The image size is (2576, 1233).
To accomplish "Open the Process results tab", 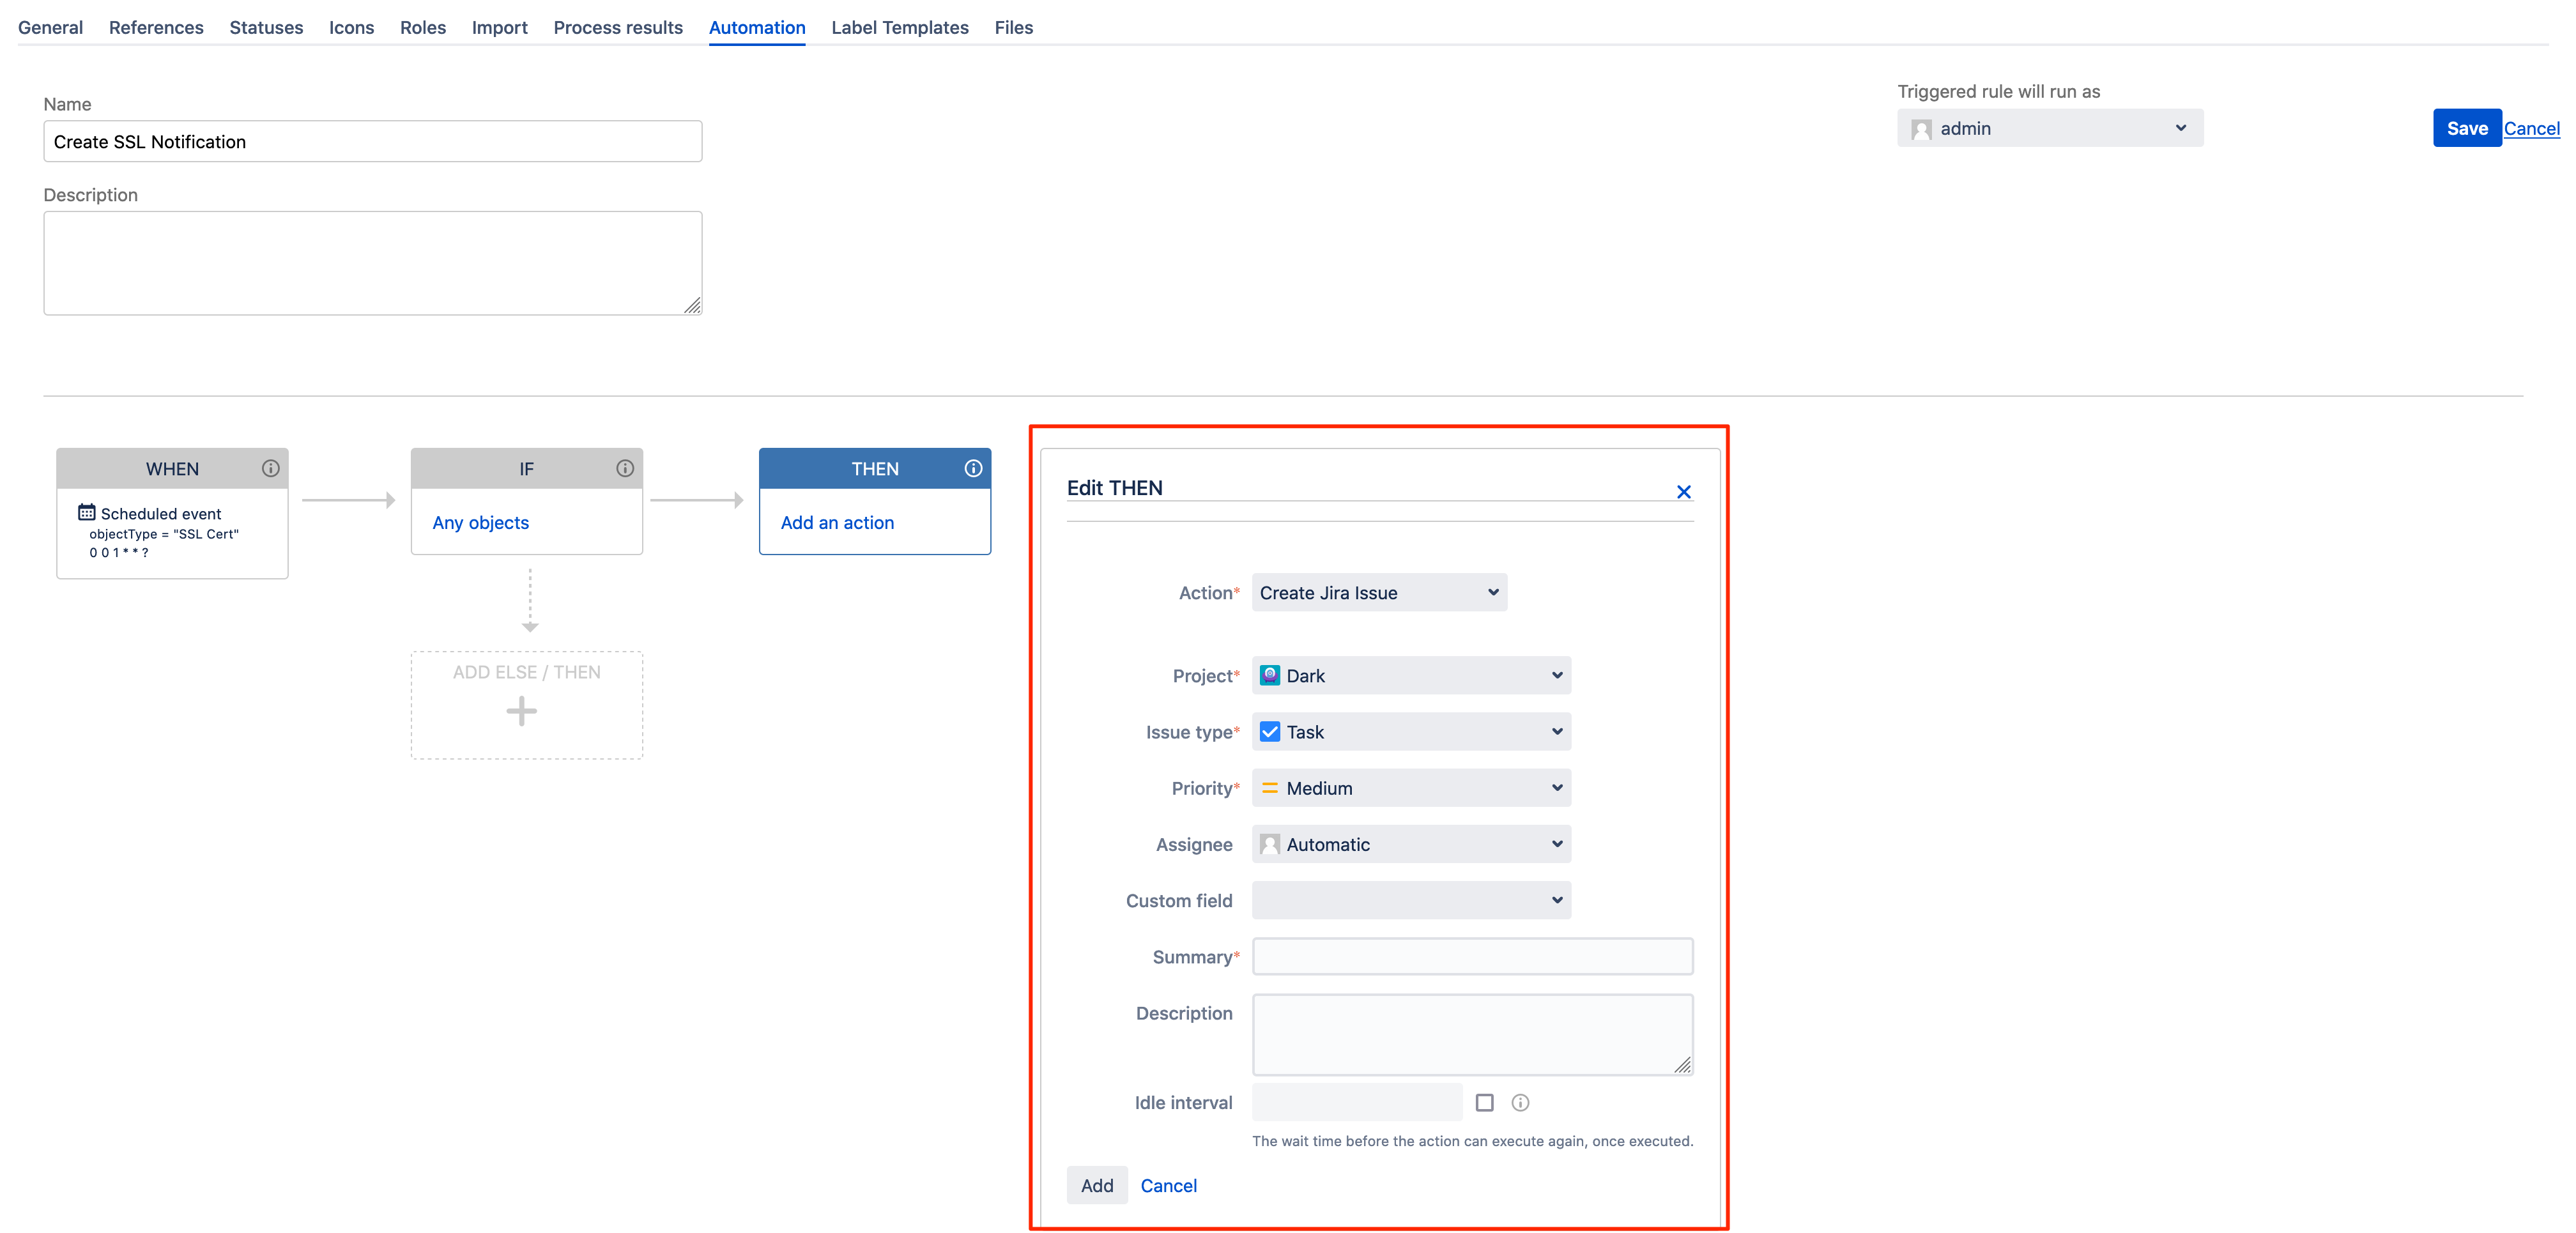I will 617,27.
